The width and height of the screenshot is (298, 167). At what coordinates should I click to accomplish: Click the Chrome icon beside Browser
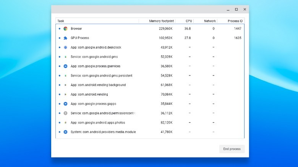[65, 29]
